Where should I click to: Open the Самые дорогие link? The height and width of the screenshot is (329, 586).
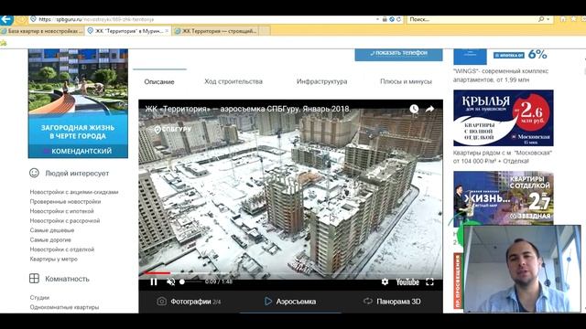pyautogui.click(x=50, y=239)
